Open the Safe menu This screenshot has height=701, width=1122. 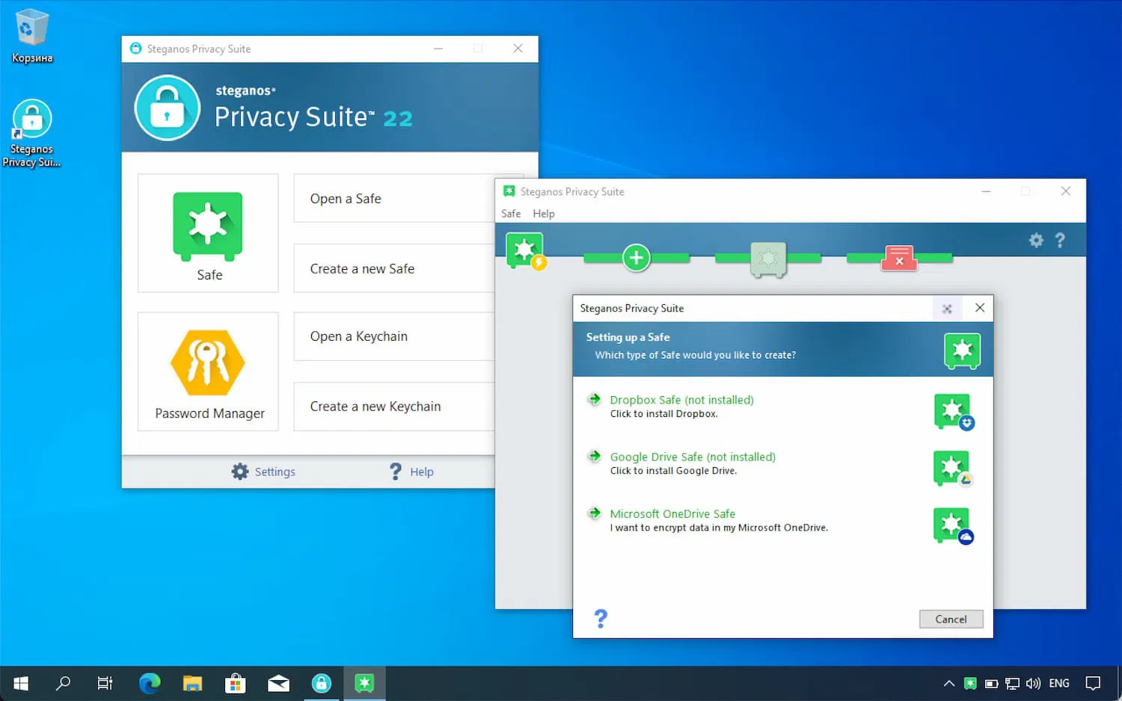tap(511, 214)
